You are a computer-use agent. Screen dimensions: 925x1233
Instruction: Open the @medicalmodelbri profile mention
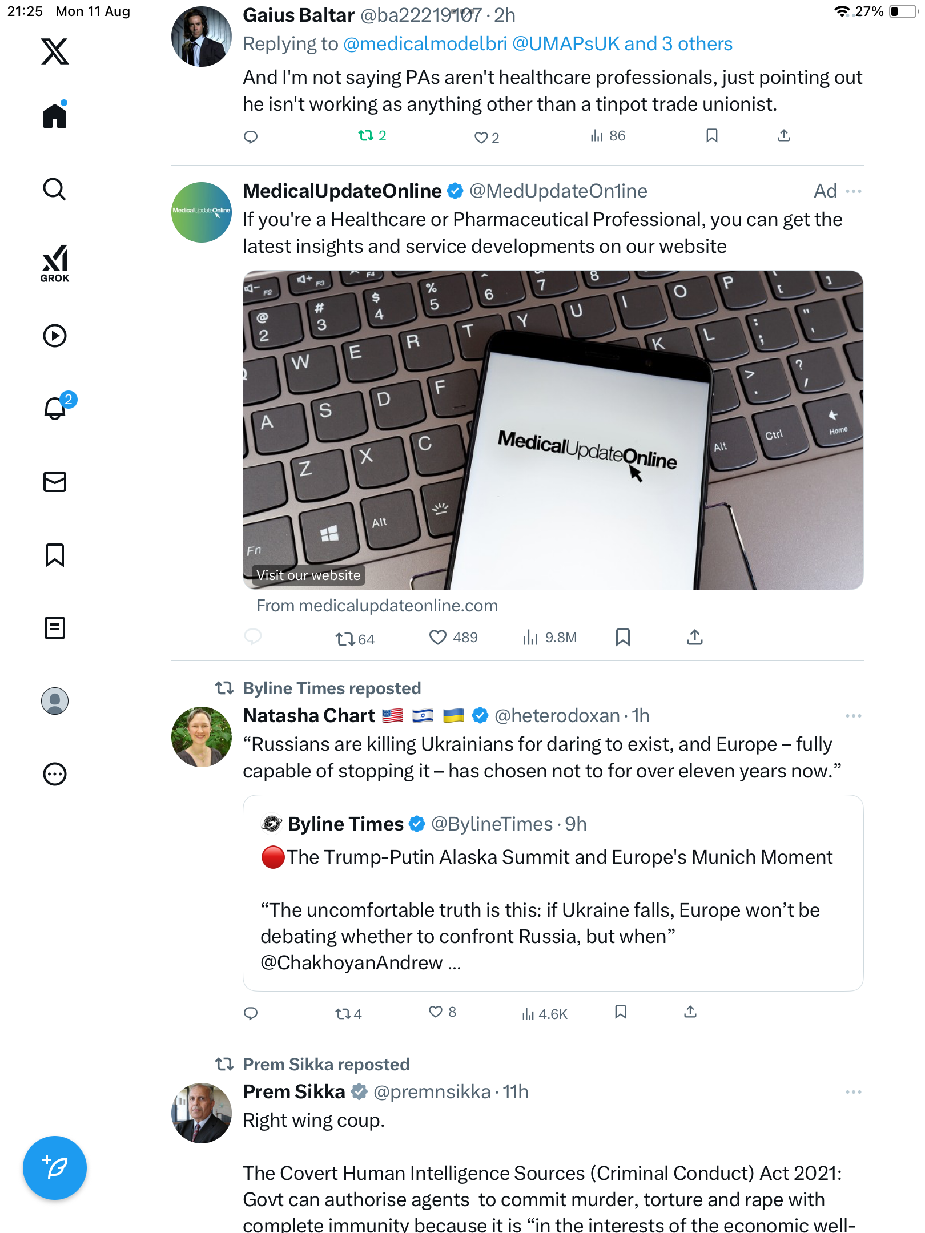click(425, 44)
